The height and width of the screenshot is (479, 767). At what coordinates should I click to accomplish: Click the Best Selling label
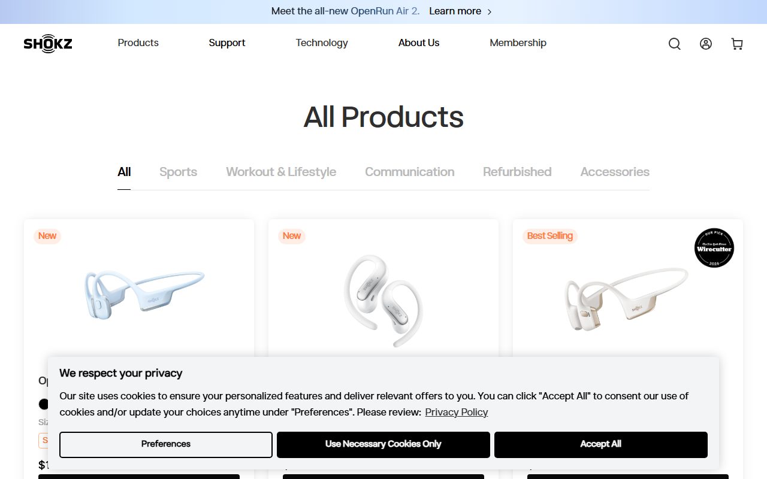pos(550,236)
